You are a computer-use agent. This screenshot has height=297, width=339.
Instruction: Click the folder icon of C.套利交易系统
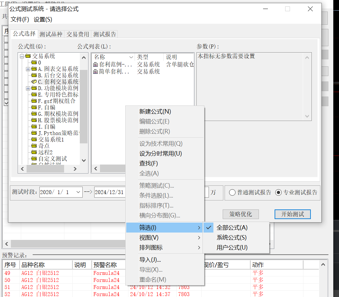(34, 81)
